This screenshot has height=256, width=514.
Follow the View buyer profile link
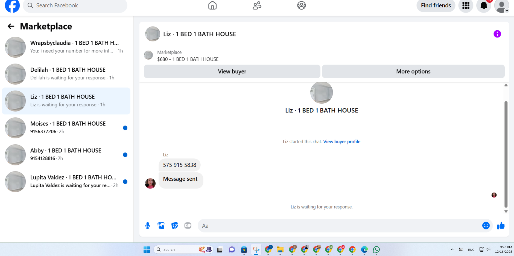point(342,142)
